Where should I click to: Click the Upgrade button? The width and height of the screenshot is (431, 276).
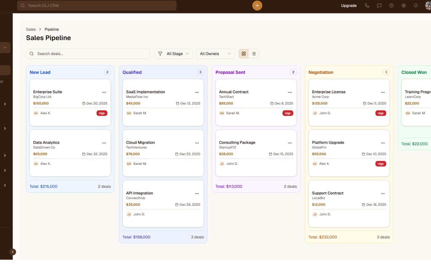click(x=349, y=5)
